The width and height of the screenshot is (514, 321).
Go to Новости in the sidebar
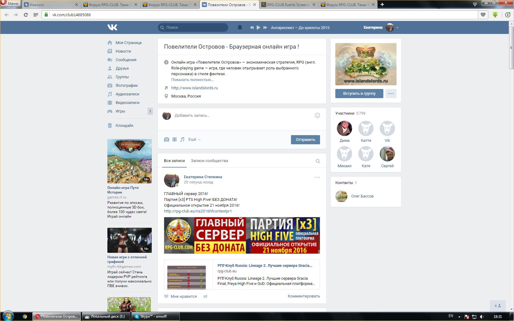[123, 51]
